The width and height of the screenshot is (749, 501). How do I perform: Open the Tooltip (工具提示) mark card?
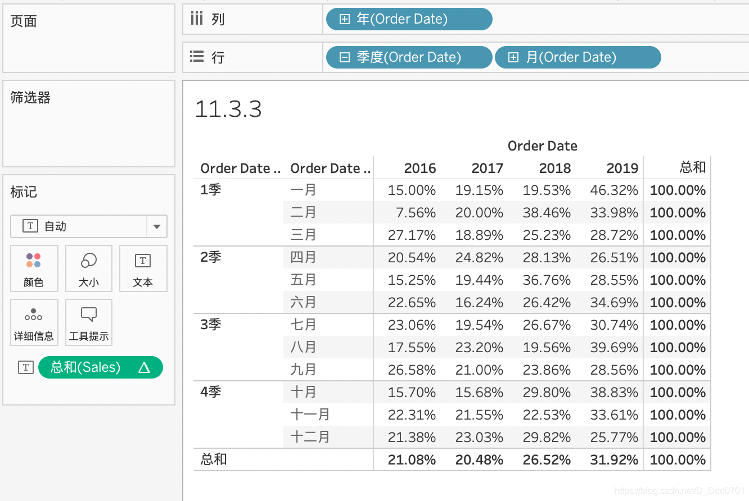pos(89,322)
